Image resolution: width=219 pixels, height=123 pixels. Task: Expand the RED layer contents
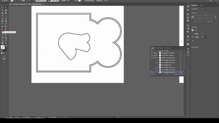click(x=157, y=58)
